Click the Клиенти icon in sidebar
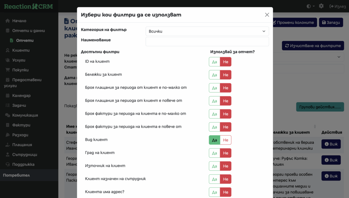The width and height of the screenshot is (349, 198). 7,50
